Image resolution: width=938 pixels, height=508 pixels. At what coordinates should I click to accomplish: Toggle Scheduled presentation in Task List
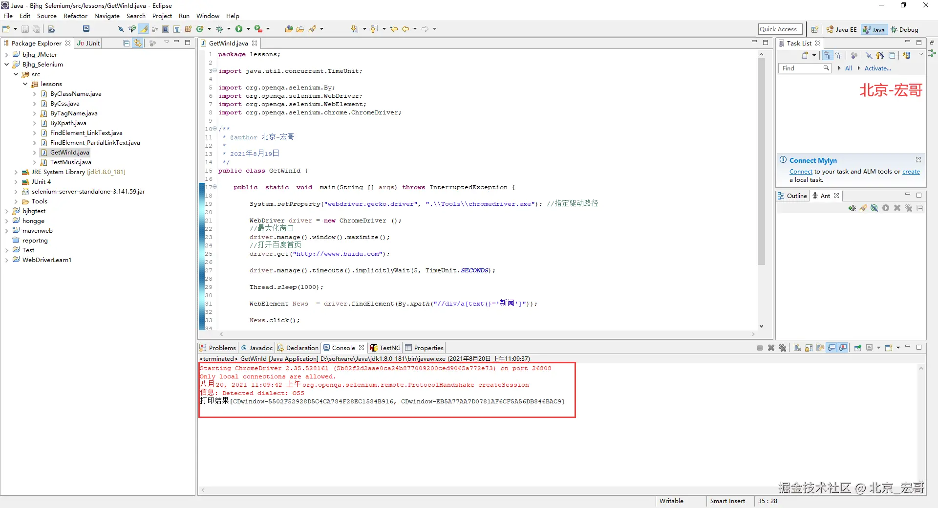pos(839,55)
